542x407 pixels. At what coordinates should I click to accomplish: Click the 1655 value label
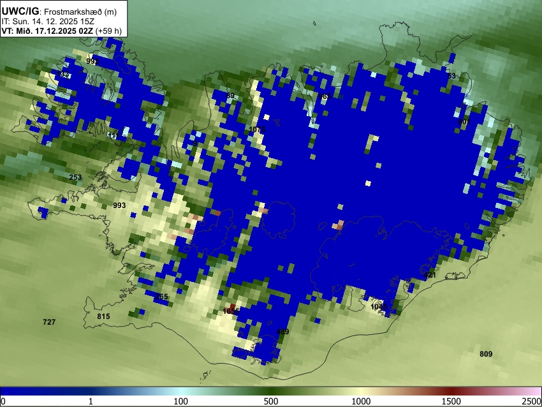[x=231, y=311]
